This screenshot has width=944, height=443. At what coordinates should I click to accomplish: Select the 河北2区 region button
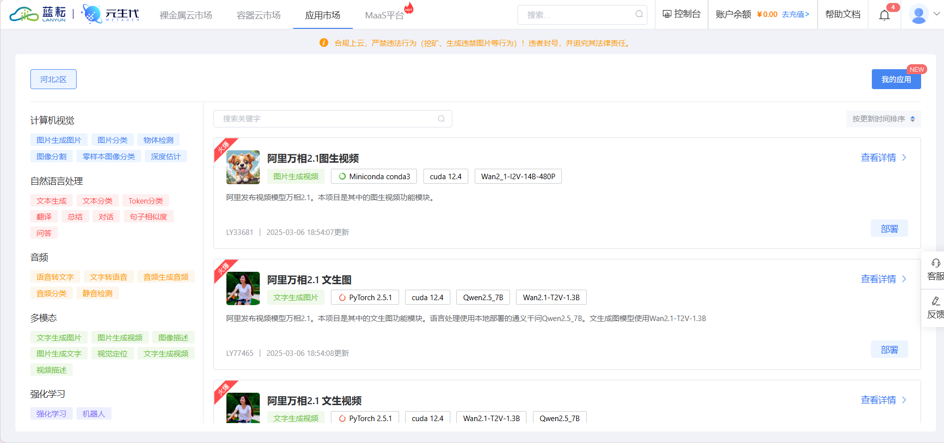click(53, 79)
